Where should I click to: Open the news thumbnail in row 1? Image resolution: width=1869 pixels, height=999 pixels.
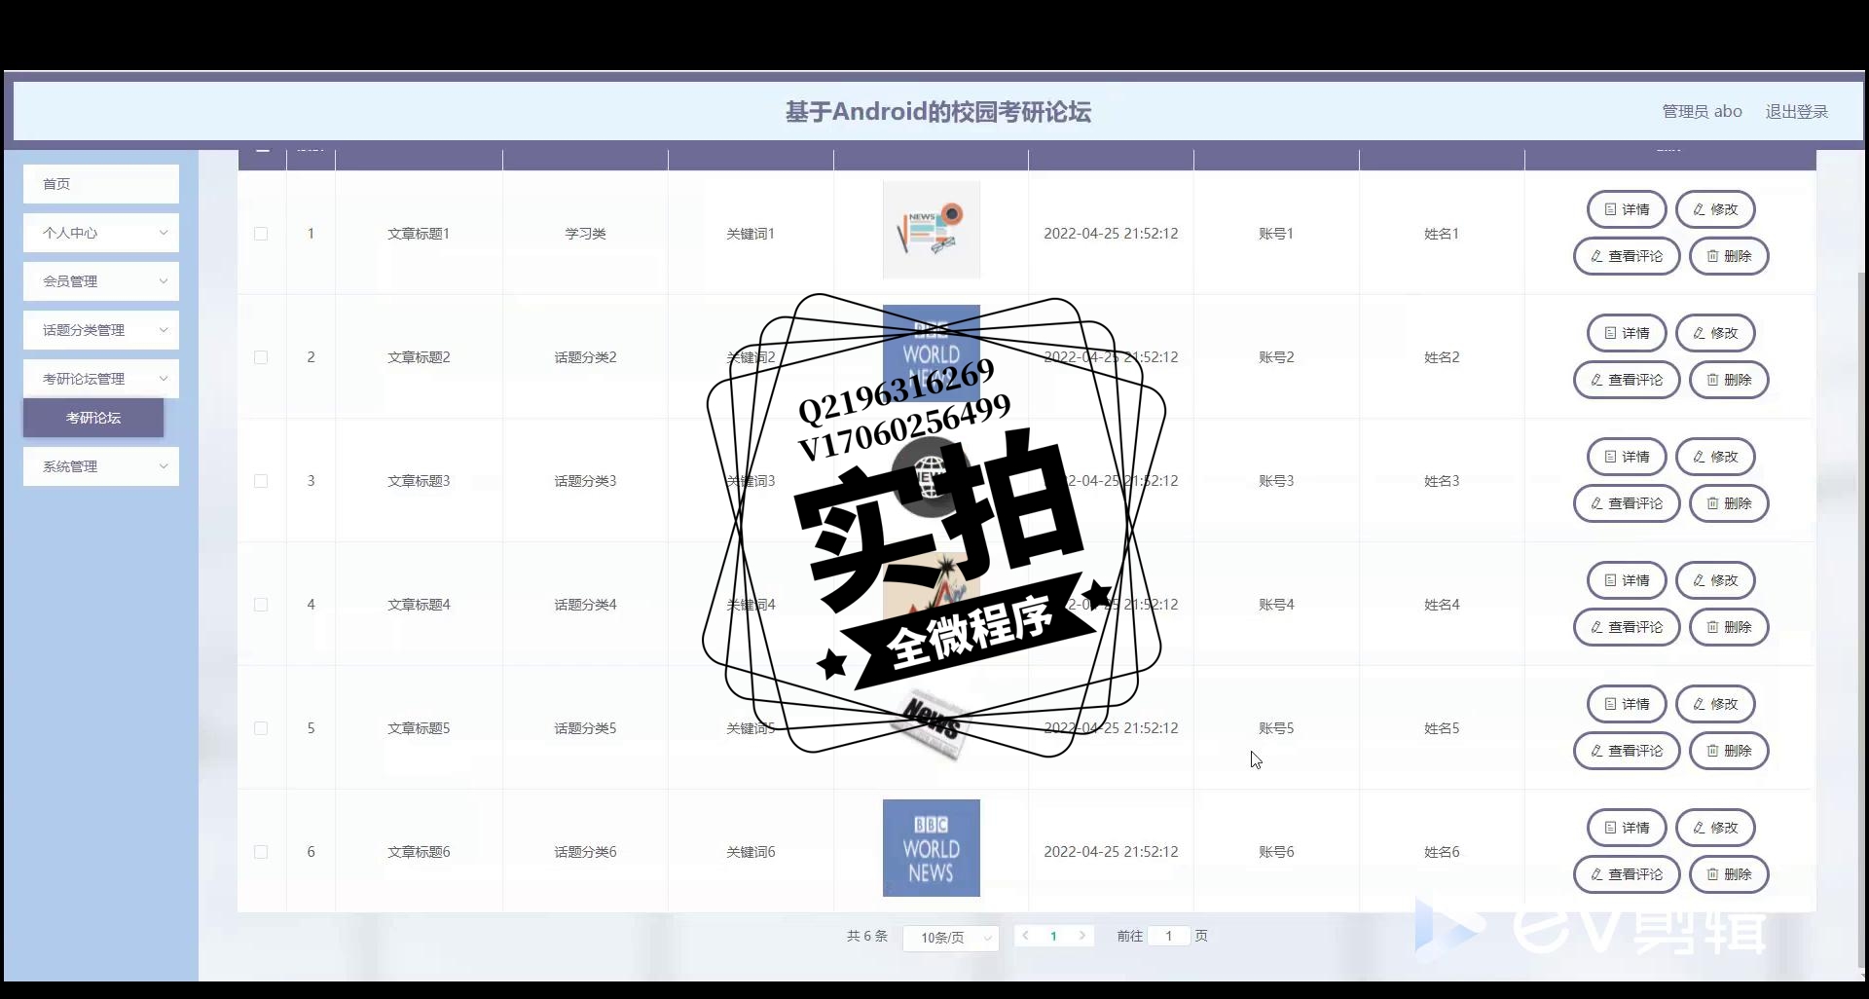pyautogui.click(x=932, y=230)
